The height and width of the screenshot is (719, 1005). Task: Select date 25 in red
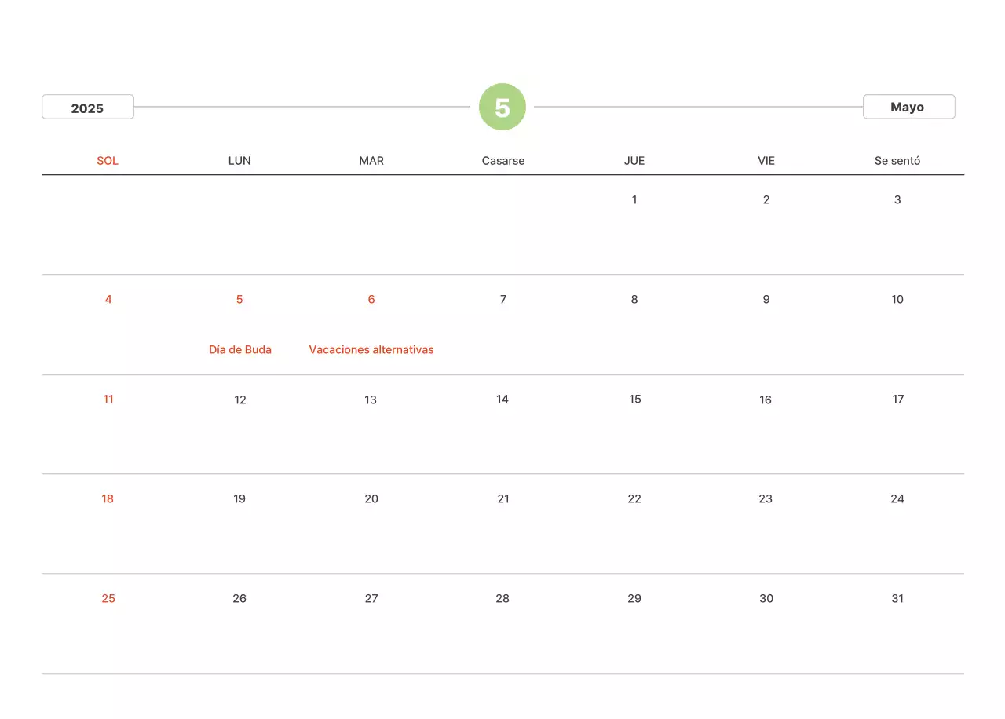(108, 599)
